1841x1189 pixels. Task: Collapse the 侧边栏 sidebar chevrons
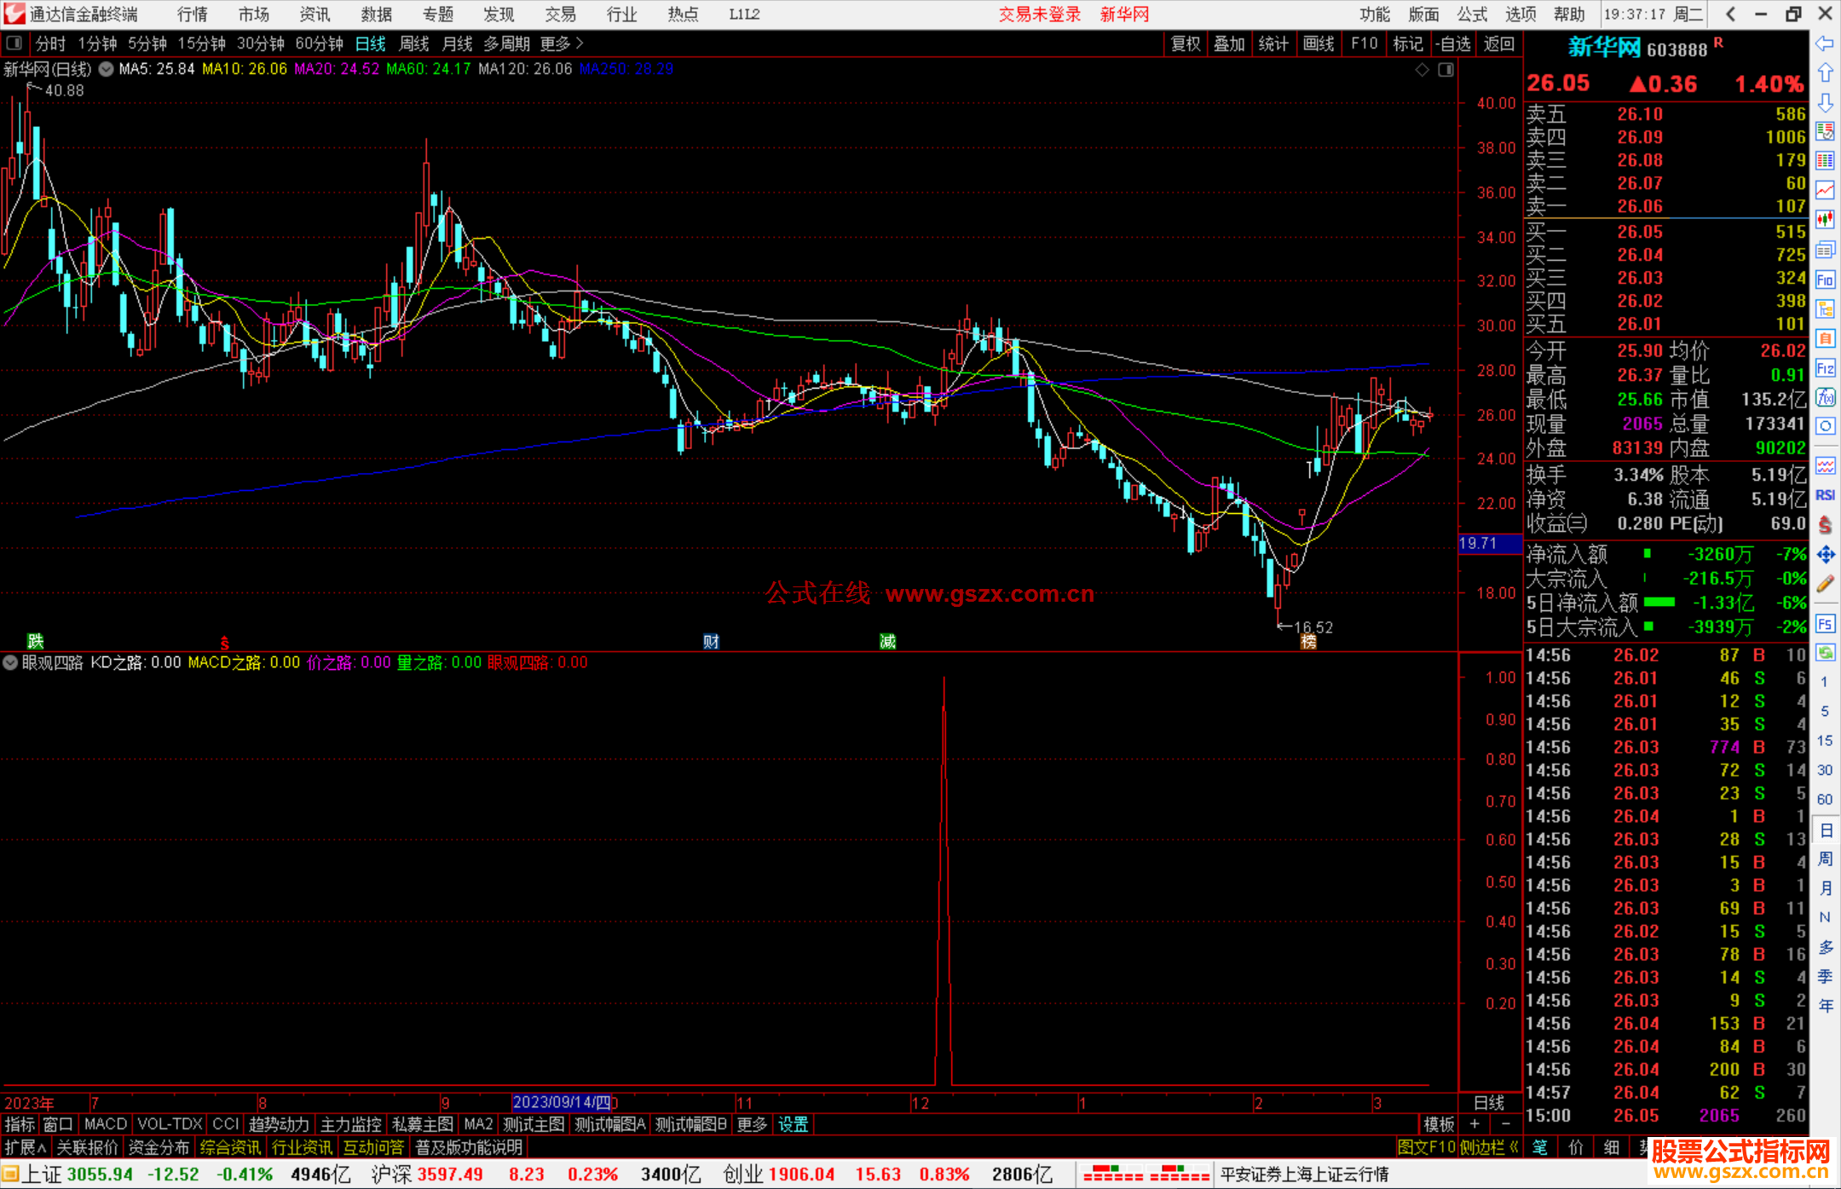(x=1514, y=1147)
